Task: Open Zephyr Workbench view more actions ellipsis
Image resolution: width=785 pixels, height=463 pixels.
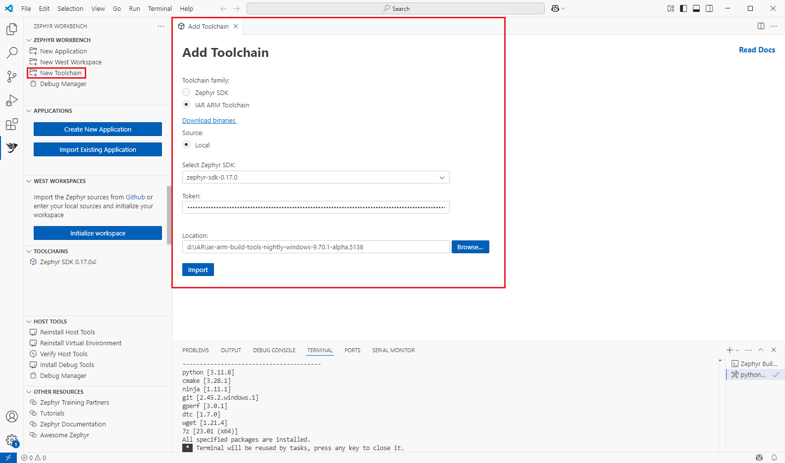Action: (161, 26)
